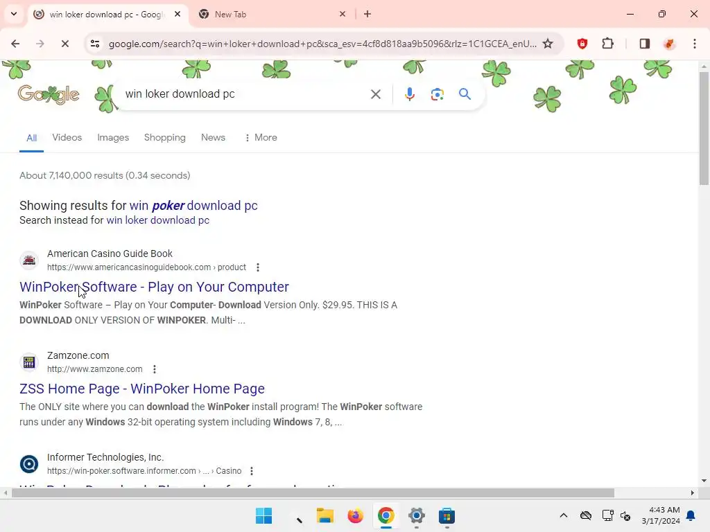The width and height of the screenshot is (710, 532).
Task: Click the Informer Technologies favicon
Action: [29, 463]
